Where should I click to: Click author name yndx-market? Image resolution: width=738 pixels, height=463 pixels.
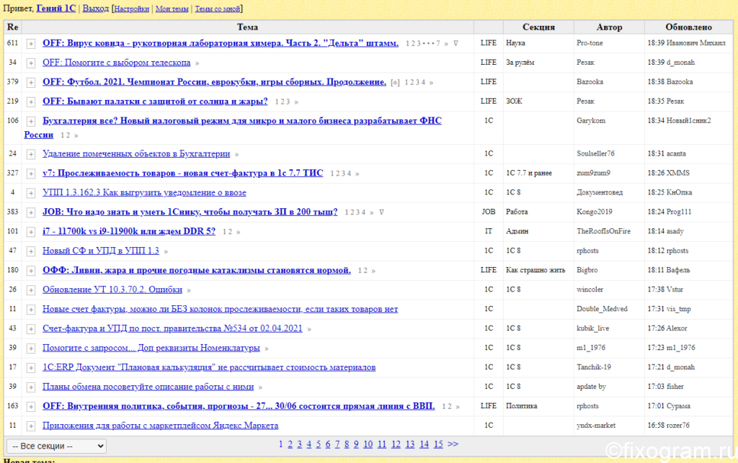pos(596,426)
